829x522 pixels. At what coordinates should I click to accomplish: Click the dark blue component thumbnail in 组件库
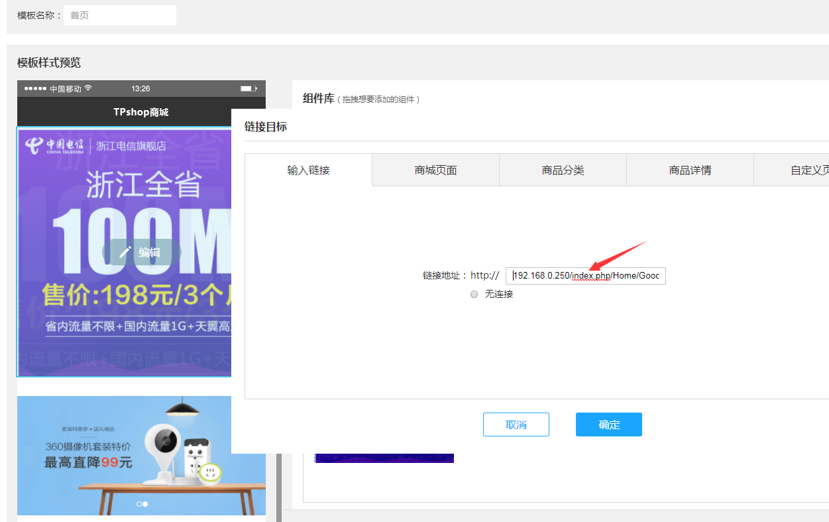tap(384, 458)
